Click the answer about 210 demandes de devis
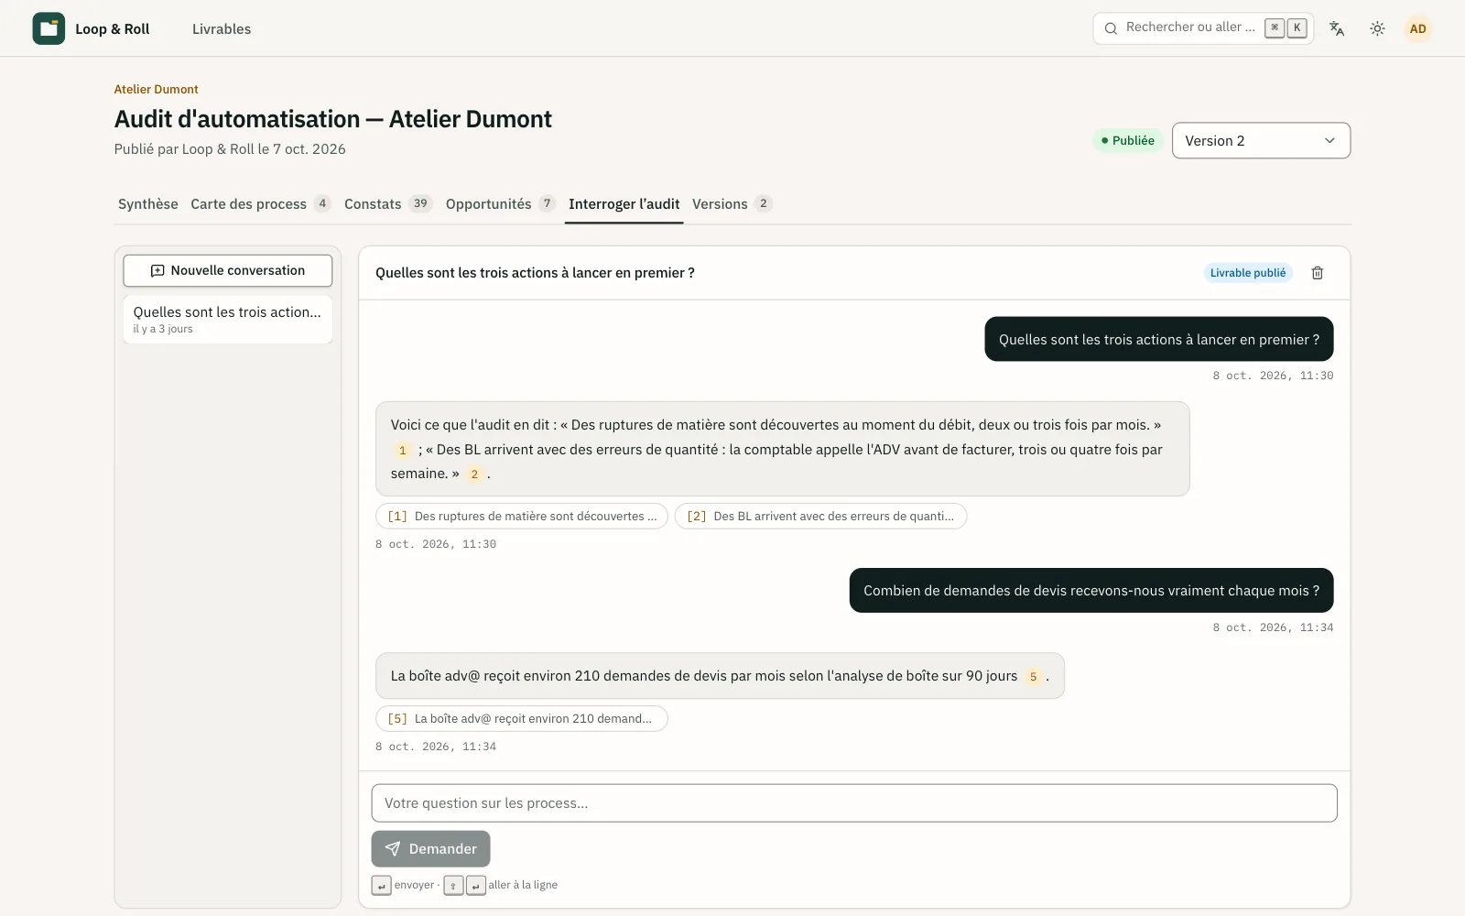Viewport: 1465px width, 916px height. (x=720, y=676)
